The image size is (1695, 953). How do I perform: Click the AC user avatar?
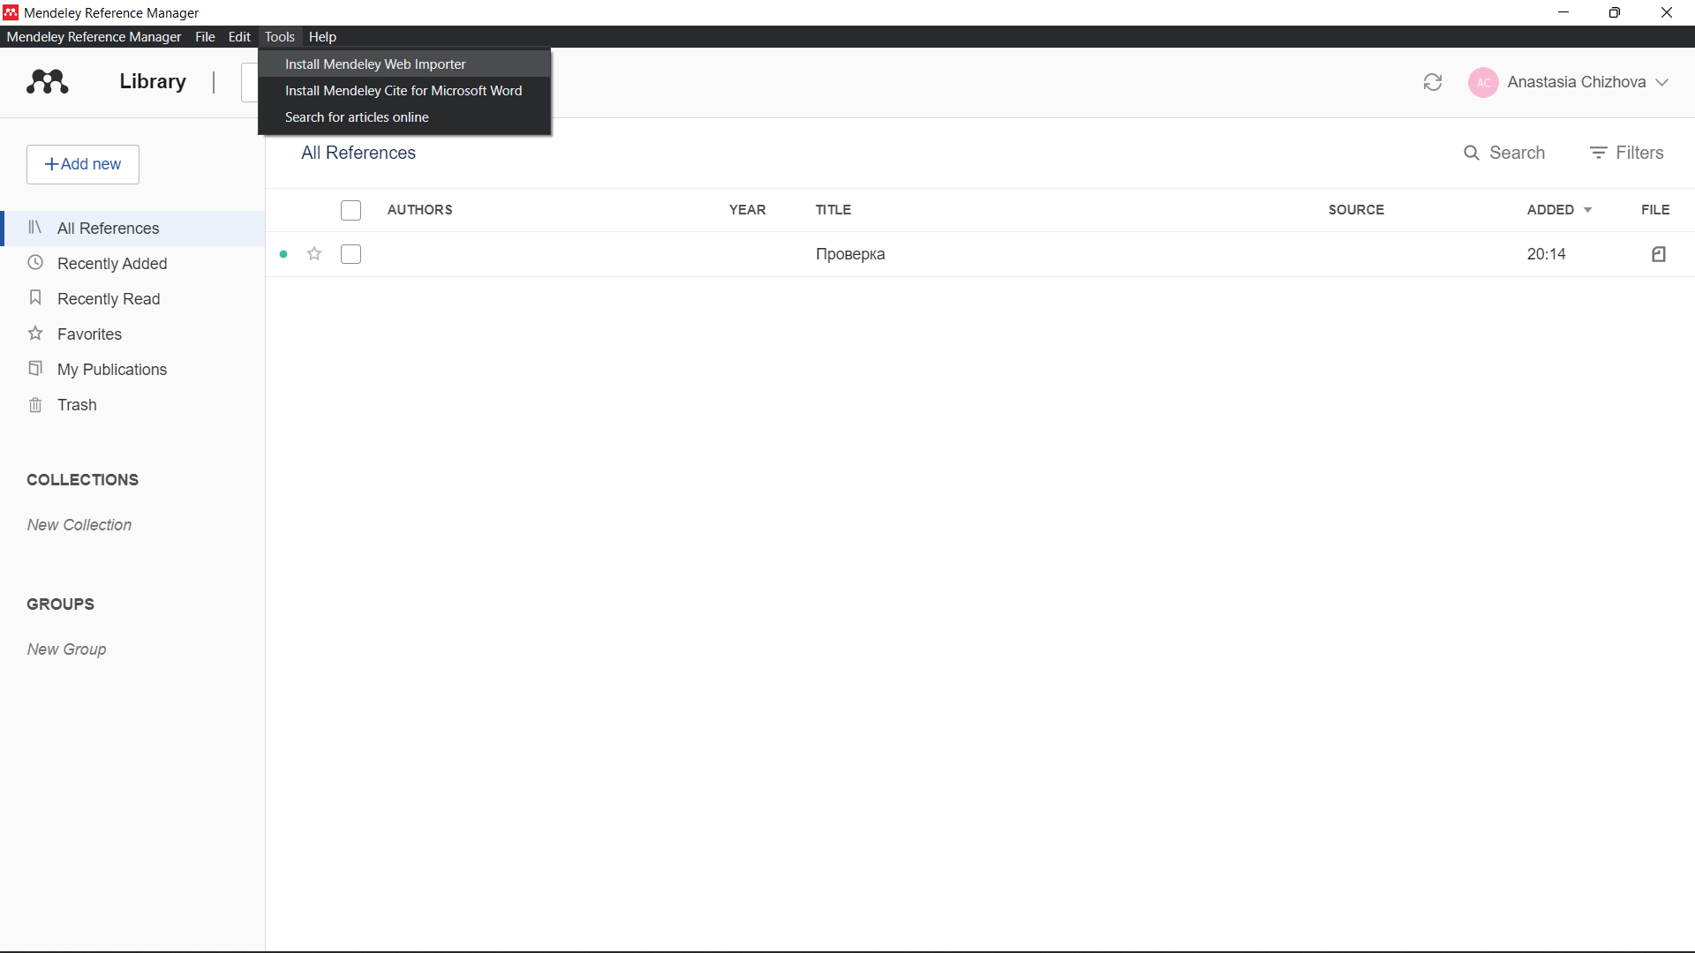tap(1483, 82)
